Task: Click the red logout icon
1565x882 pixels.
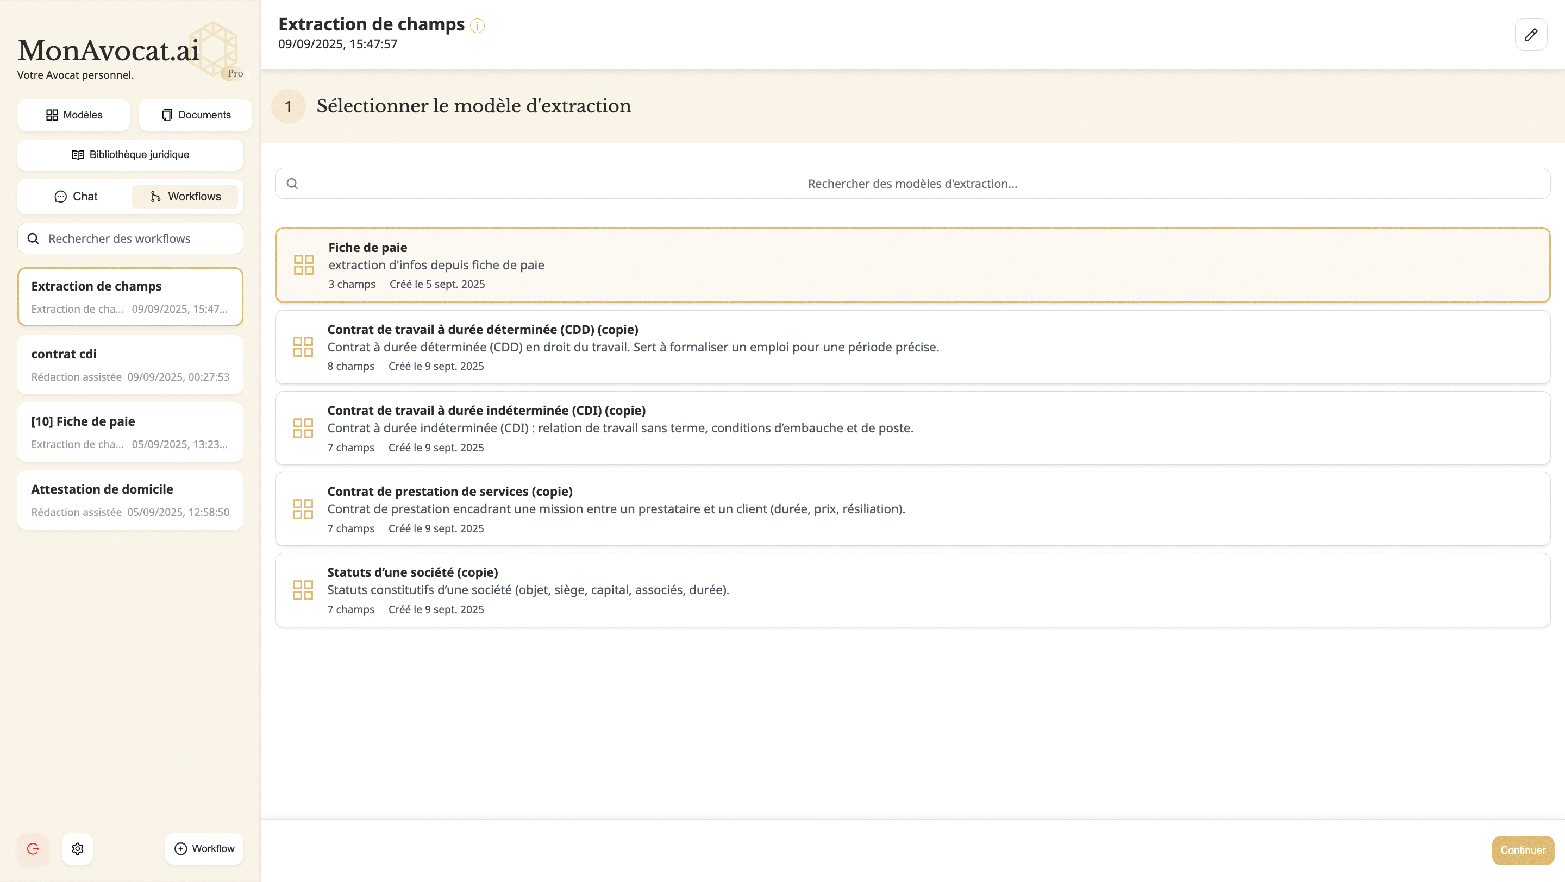Action: pos(33,848)
